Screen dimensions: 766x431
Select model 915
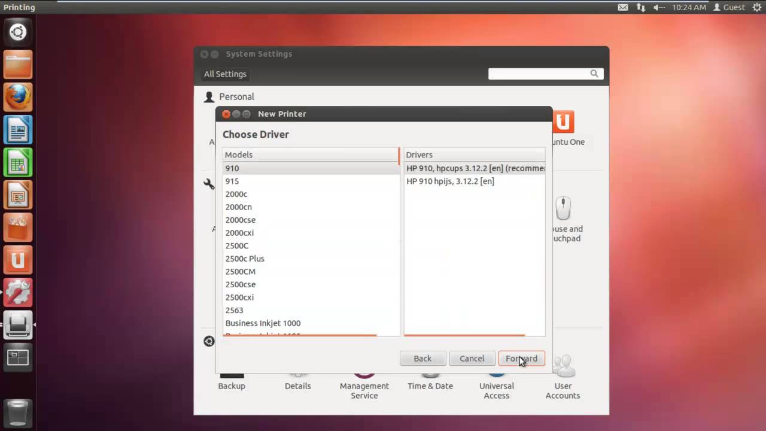click(x=311, y=181)
